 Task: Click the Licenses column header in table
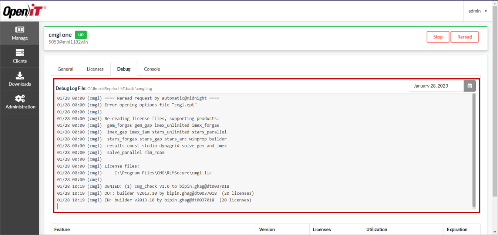(336, 229)
